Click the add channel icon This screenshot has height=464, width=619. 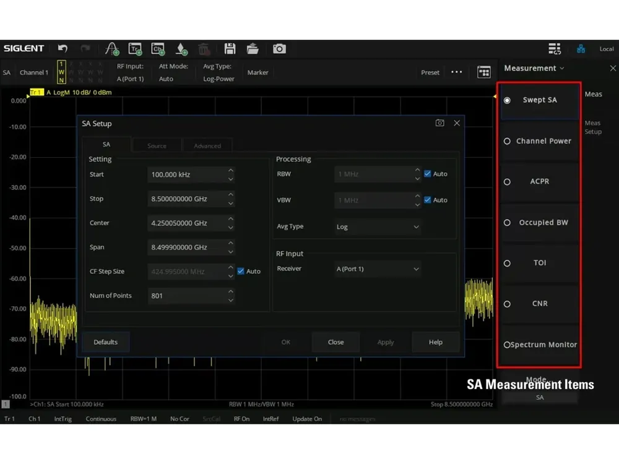click(x=158, y=49)
